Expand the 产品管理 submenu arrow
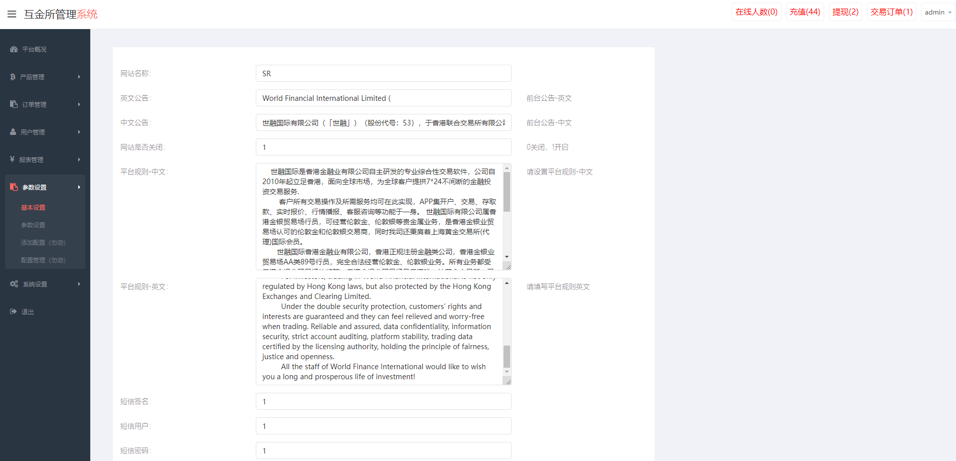This screenshot has width=956, height=461. (x=79, y=77)
